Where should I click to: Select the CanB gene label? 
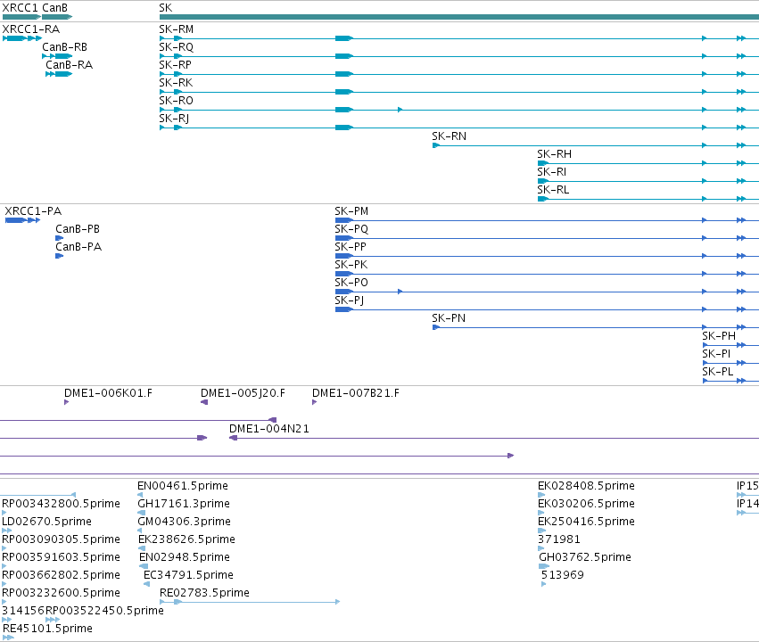coord(54,8)
